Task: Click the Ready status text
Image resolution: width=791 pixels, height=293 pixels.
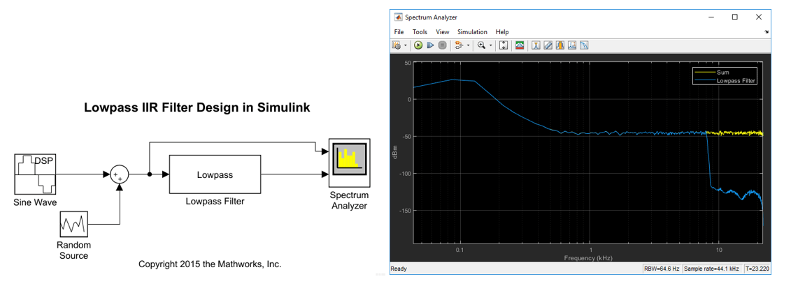Action: click(x=399, y=269)
